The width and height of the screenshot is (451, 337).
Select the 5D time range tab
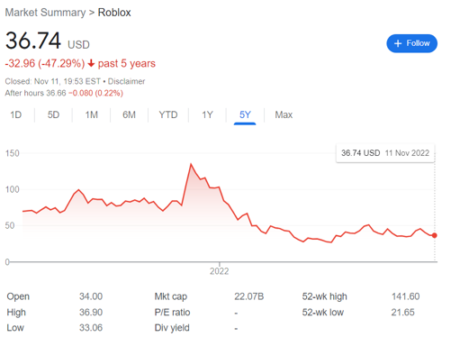click(x=53, y=114)
